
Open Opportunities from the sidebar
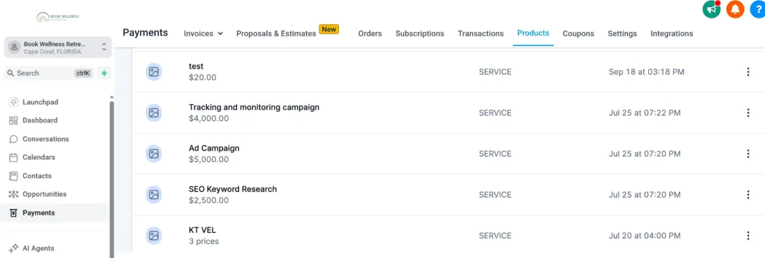[x=44, y=194]
